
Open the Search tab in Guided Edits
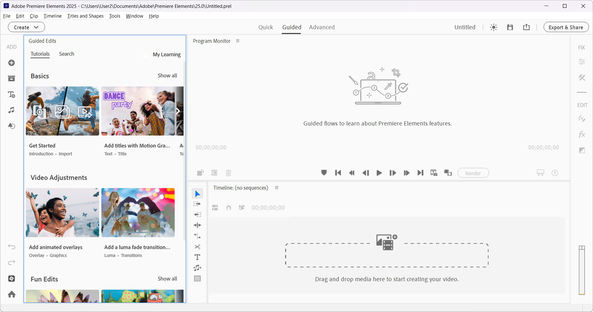point(66,54)
